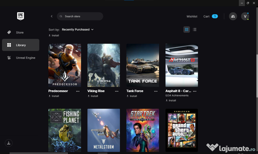Screen dimensions: 258x154
Task: Open the Predecessor game cover
Action: [65, 65]
